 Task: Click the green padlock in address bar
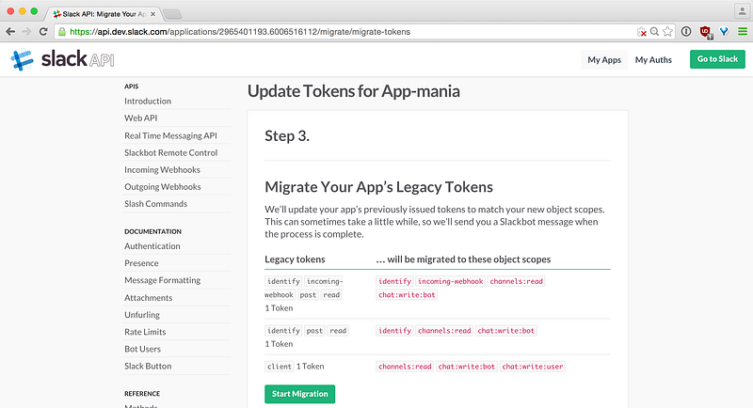pos(62,32)
